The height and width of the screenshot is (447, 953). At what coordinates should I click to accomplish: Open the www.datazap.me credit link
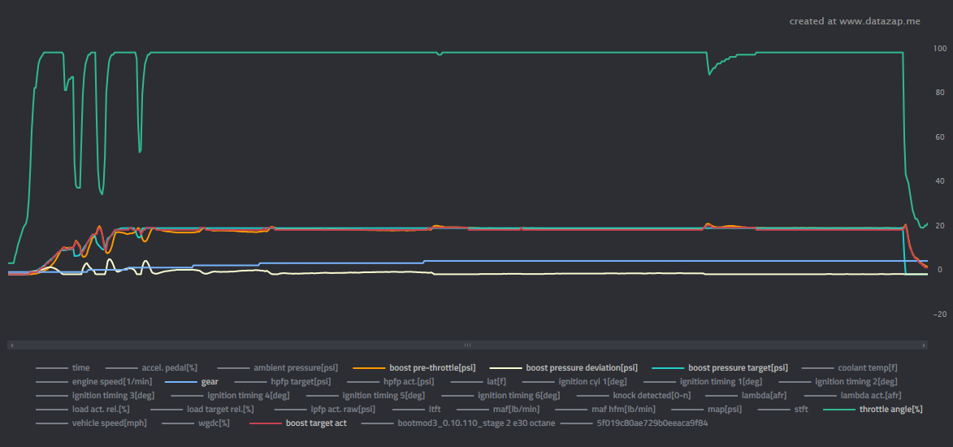coord(855,21)
